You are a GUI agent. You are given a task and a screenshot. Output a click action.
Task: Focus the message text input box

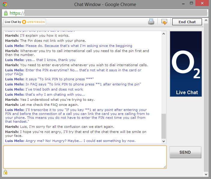85,157
